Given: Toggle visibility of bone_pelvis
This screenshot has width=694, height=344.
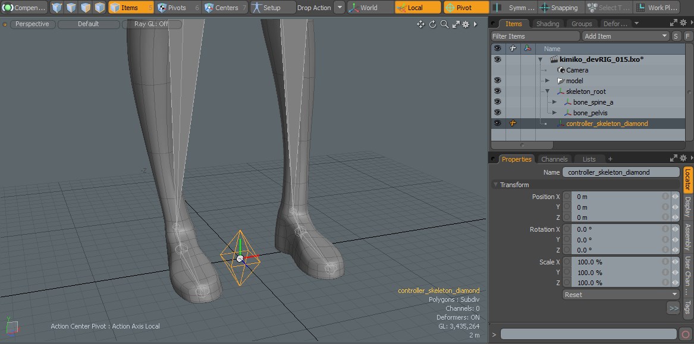Looking at the screenshot, I should tap(498, 112).
